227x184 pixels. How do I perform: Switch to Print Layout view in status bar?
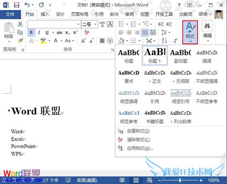click(x=136, y=180)
